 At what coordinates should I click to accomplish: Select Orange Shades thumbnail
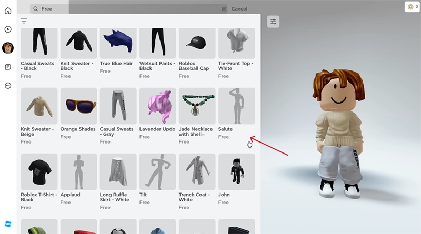(78, 106)
